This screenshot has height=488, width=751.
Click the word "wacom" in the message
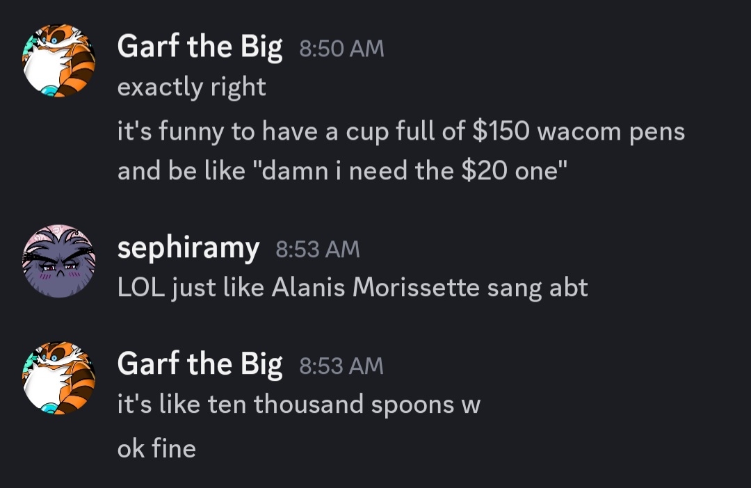(x=579, y=131)
